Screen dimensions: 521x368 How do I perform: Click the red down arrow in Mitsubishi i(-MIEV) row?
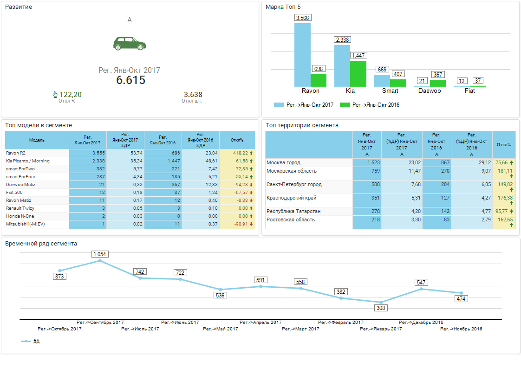pyautogui.click(x=251, y=224)
